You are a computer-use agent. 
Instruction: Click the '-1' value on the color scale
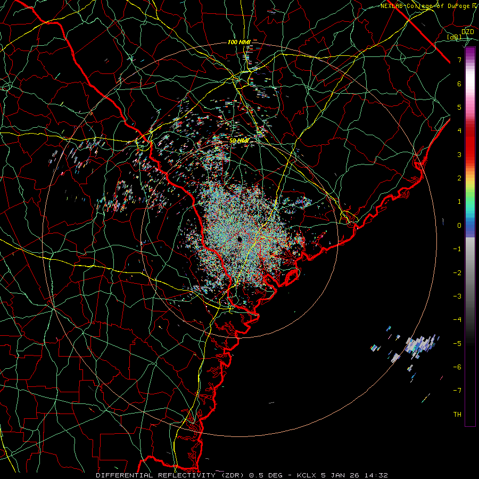[457, 249]
